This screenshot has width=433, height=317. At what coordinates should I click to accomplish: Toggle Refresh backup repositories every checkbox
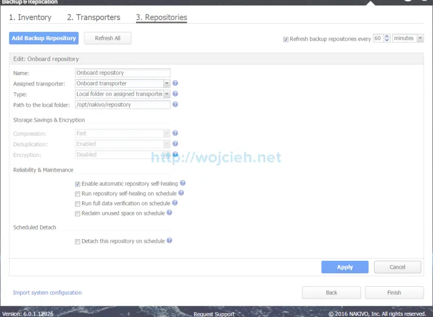(x=286, y=39)
